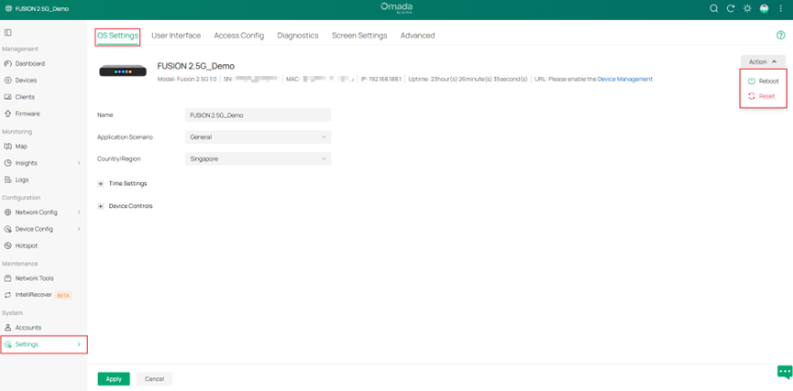Click the green help question mark icon
This screenshot has height=391, width=793.
(780, 35)
